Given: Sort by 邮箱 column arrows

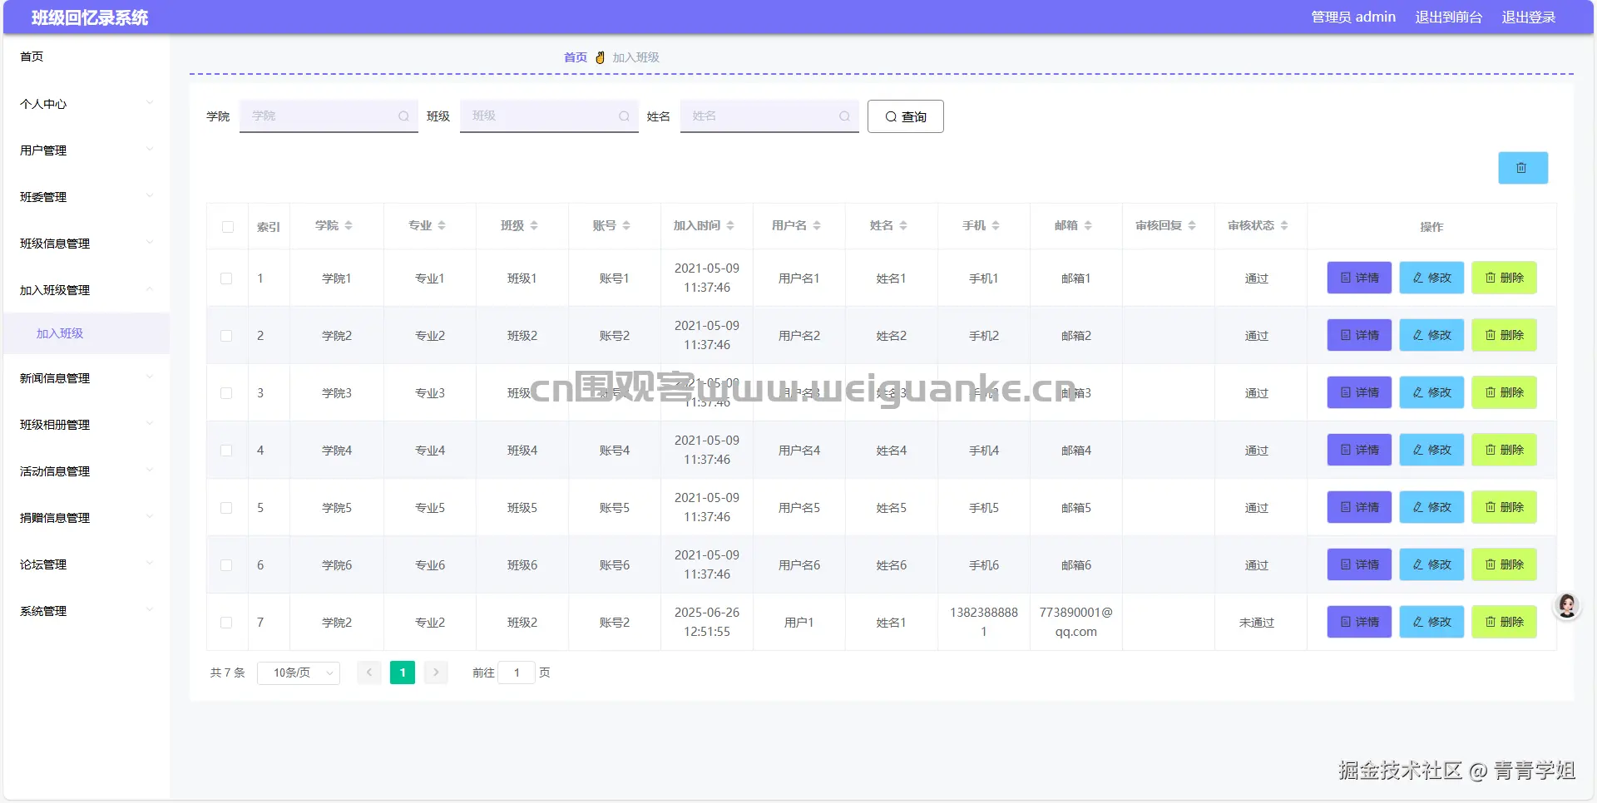Looking at the screenshot, I should click(1088, 225).
